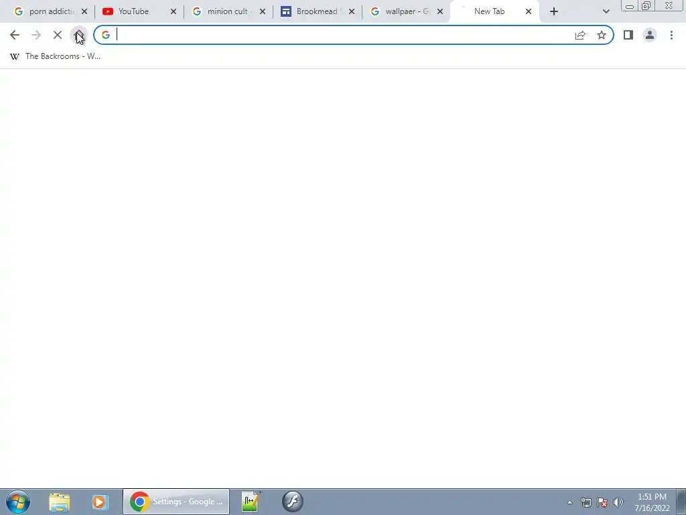Click the forward navigation arrow
The height and width of the screenshot is (515, 686).
pos(36,35)
